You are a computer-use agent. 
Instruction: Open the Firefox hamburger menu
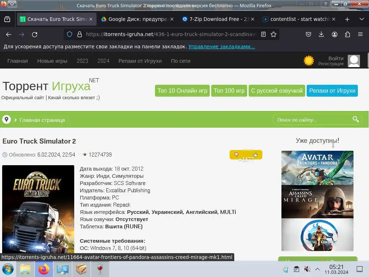[360, 34]
